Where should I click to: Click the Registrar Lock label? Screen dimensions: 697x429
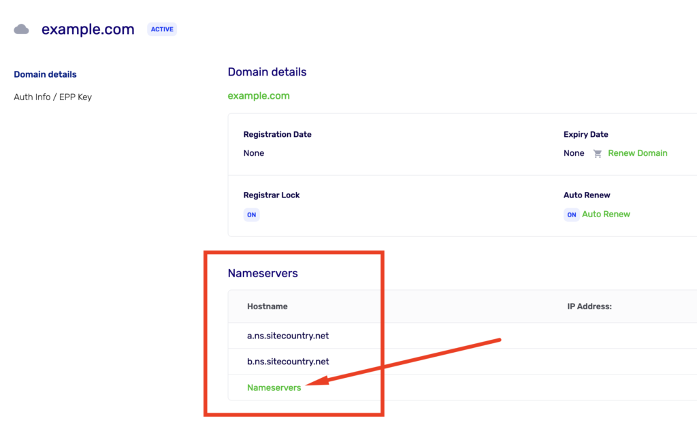point(272,195)
